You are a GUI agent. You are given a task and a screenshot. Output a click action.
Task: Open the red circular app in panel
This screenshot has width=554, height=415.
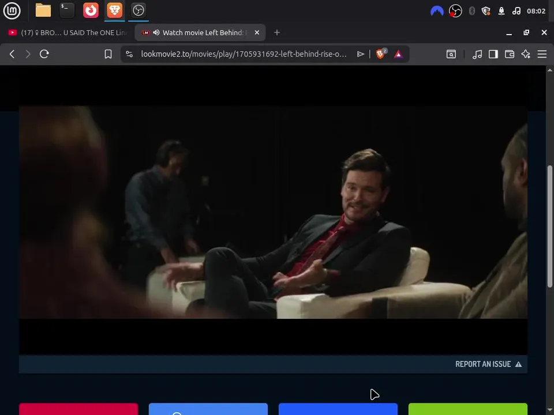pyautogui.click(x=91, y=10)
